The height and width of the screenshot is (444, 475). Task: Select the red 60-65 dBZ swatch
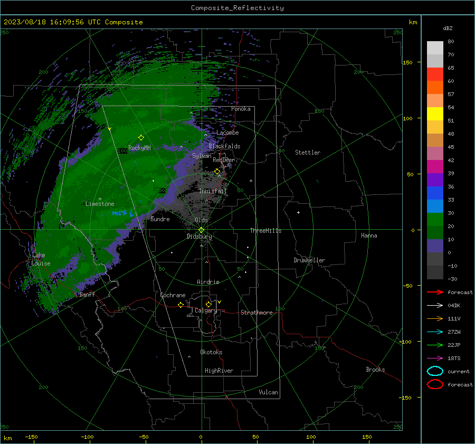coord(435,74)
